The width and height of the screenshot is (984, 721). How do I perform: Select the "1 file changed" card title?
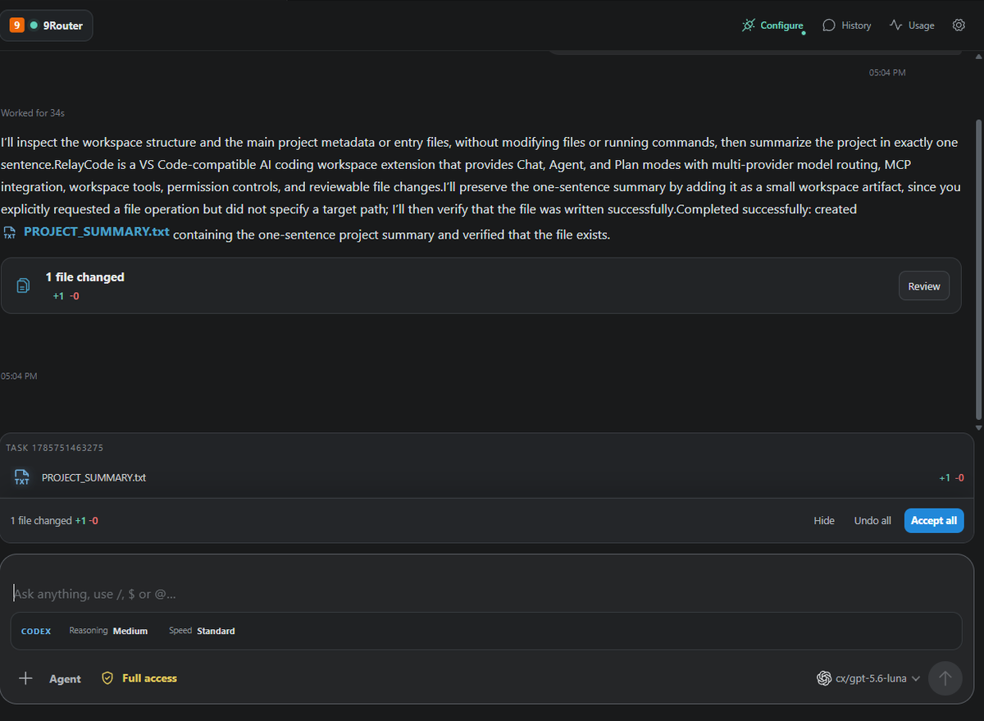85,277
